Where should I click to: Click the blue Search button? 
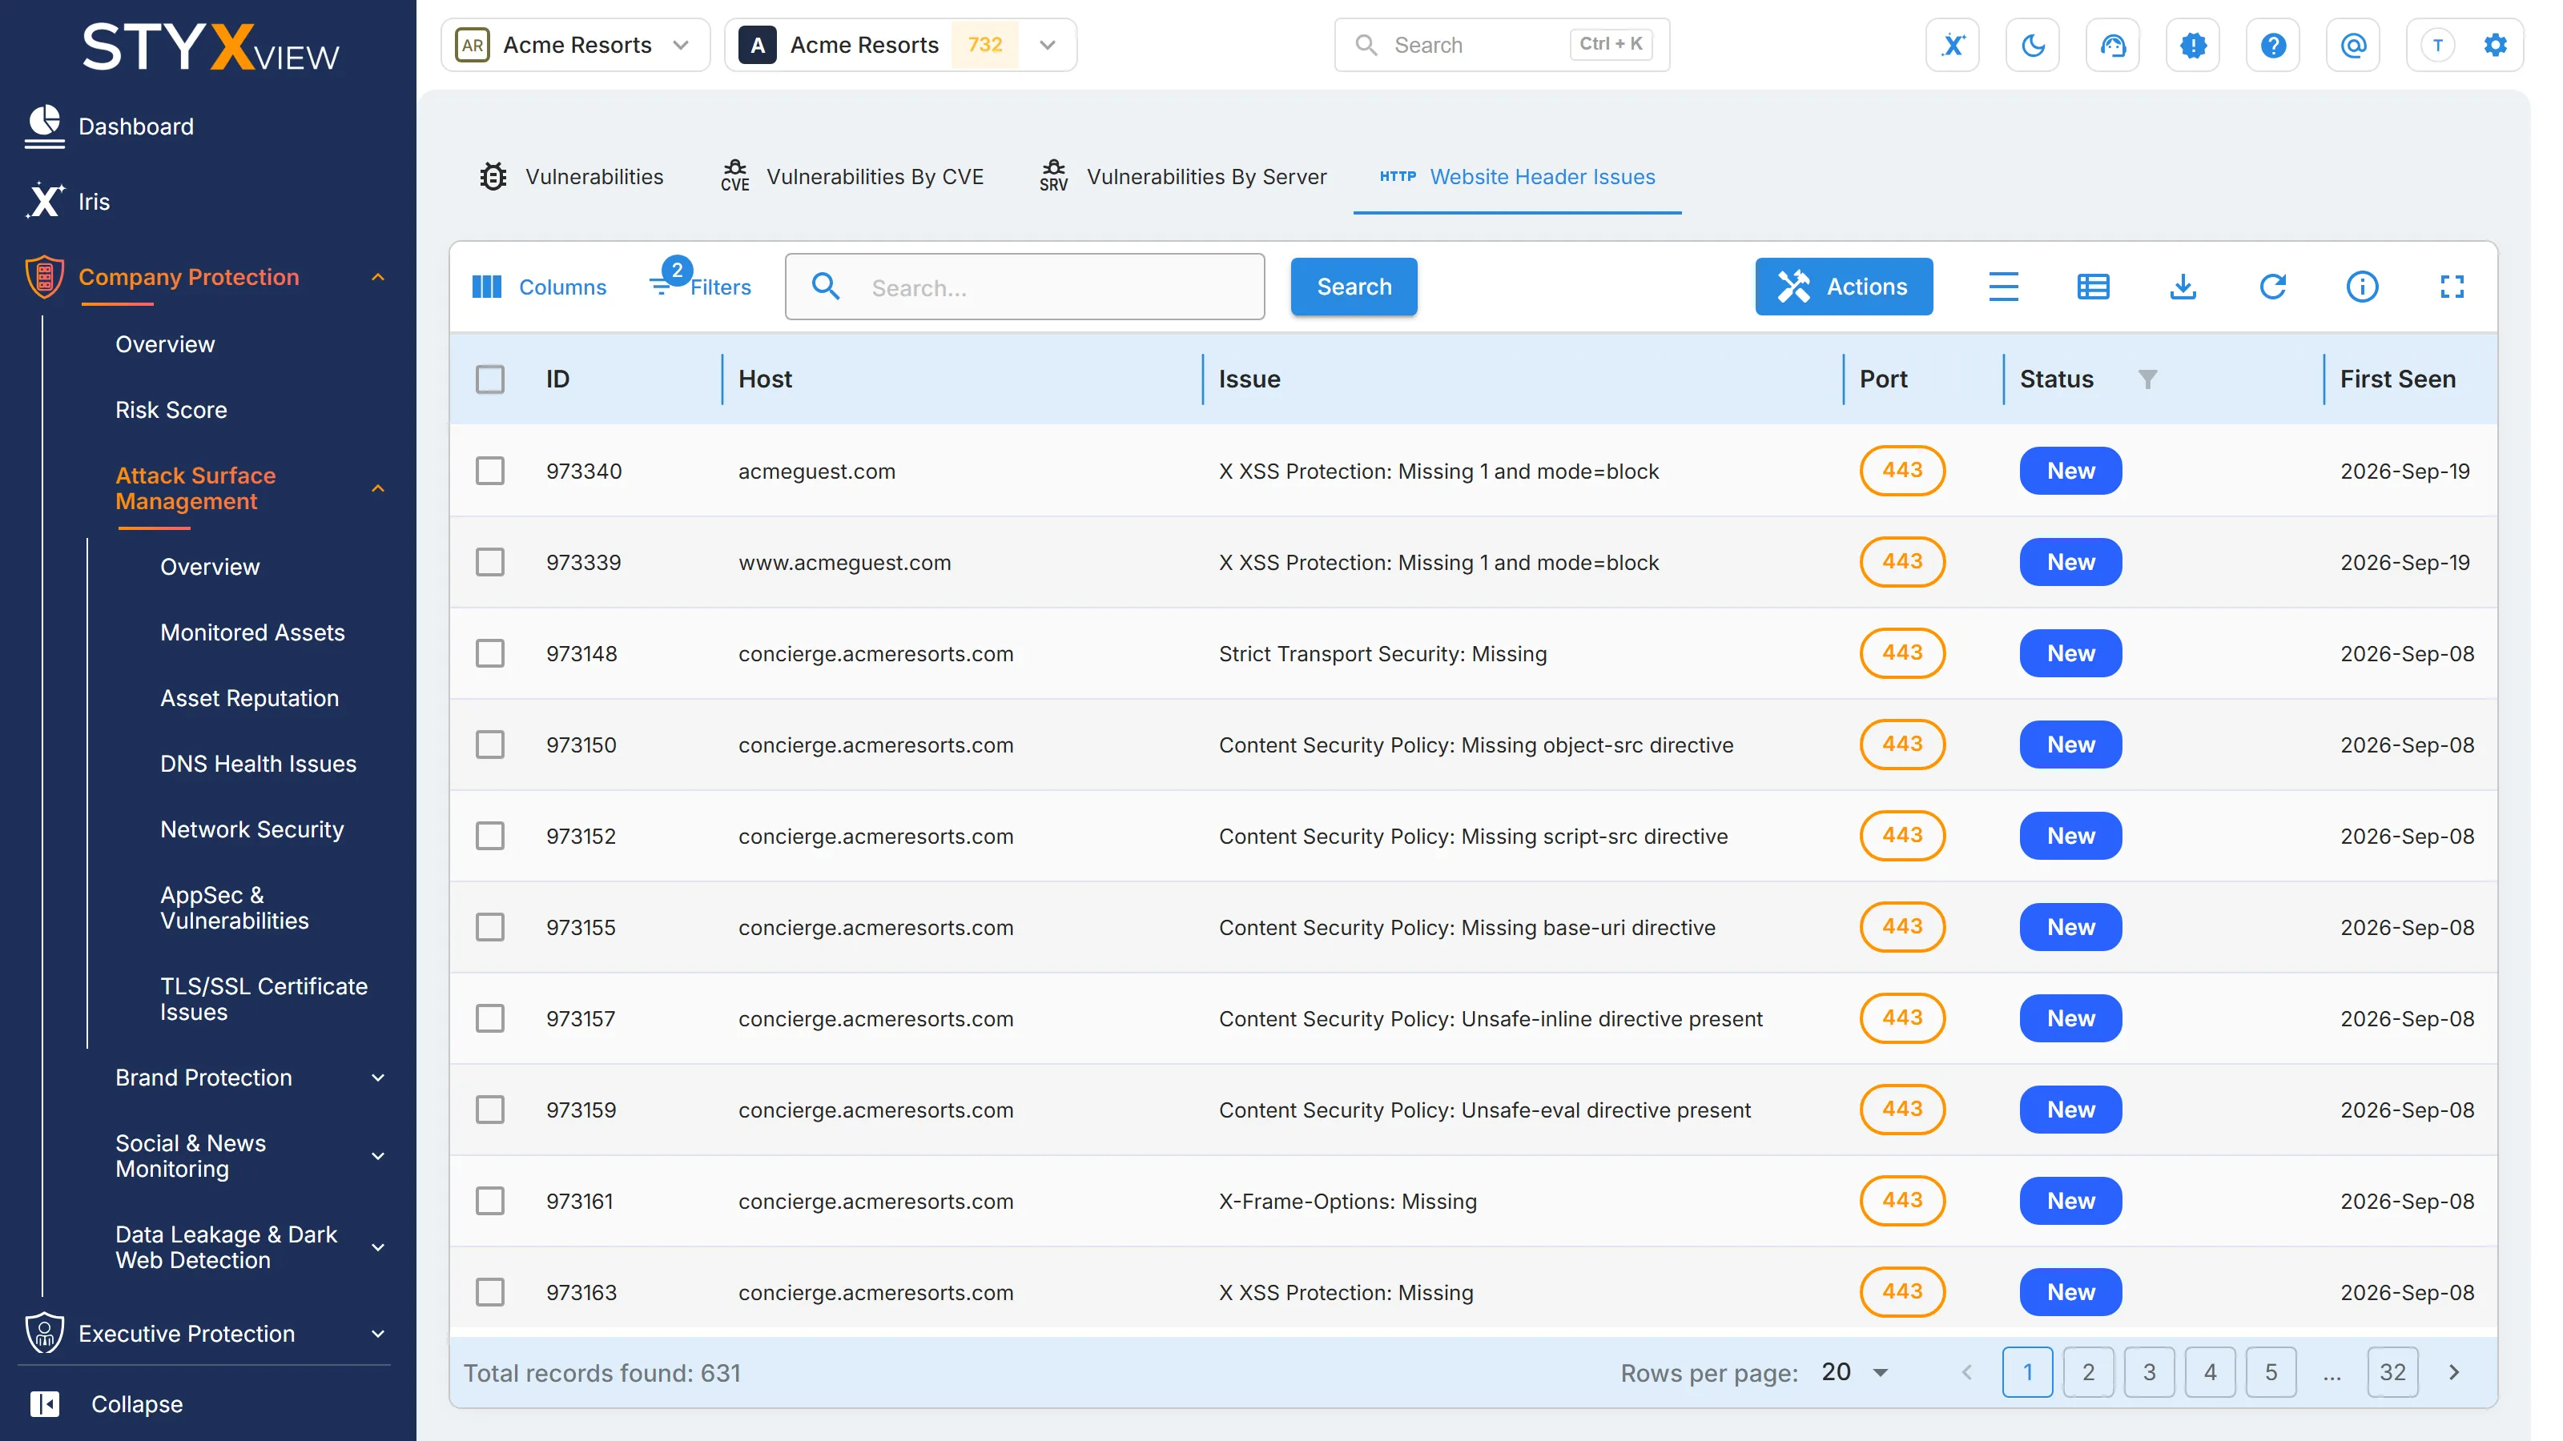[x=1353, y=287]
